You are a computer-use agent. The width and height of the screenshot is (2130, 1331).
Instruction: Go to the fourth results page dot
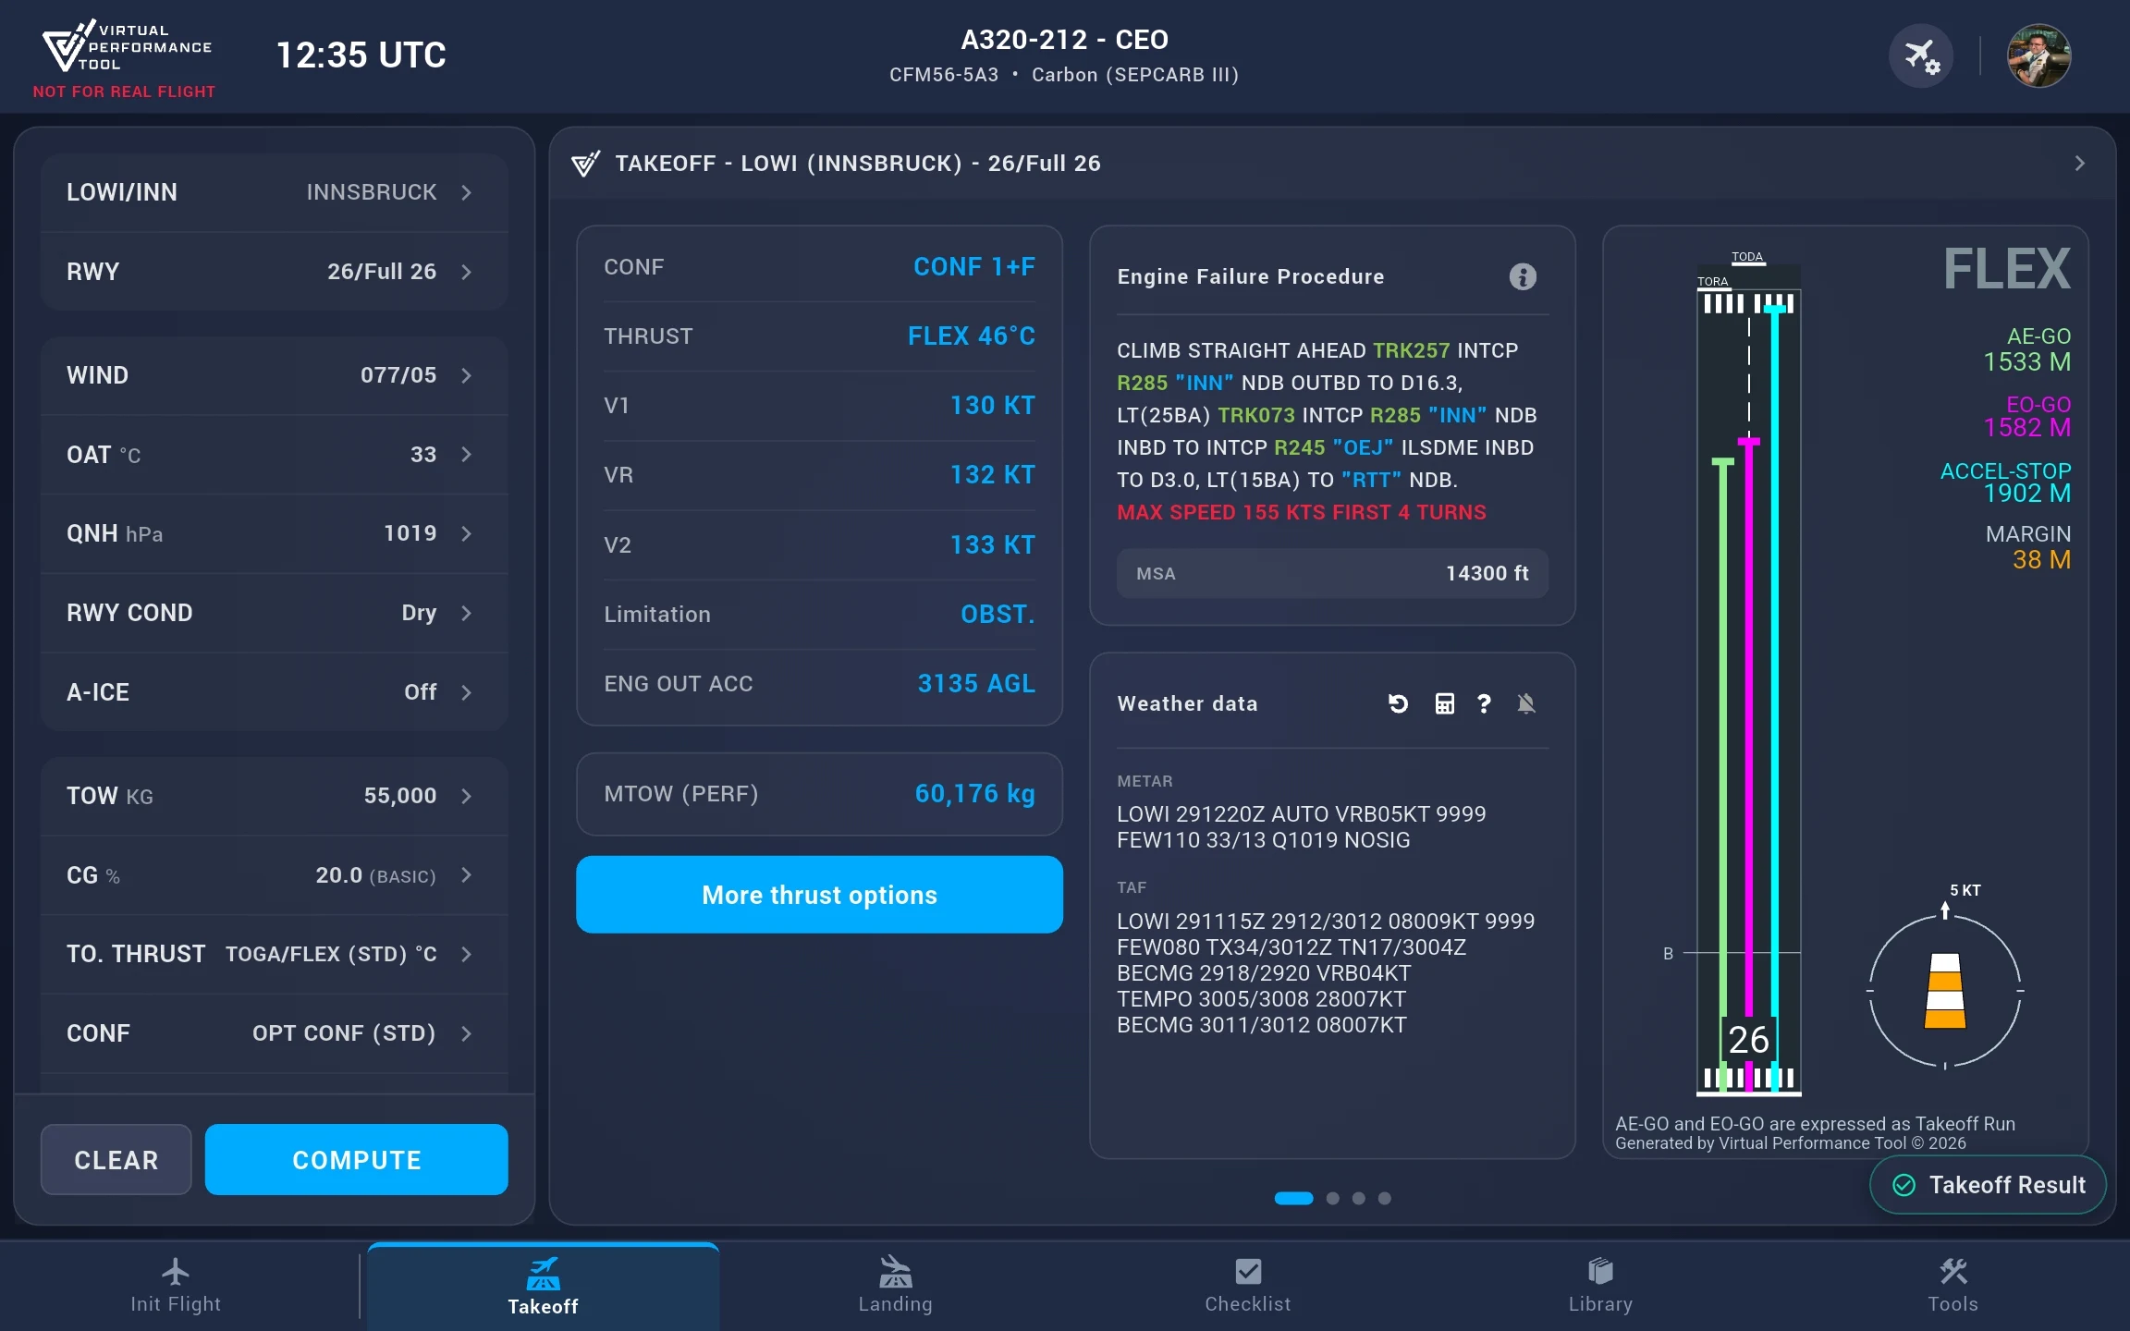click(1384, 1199)
